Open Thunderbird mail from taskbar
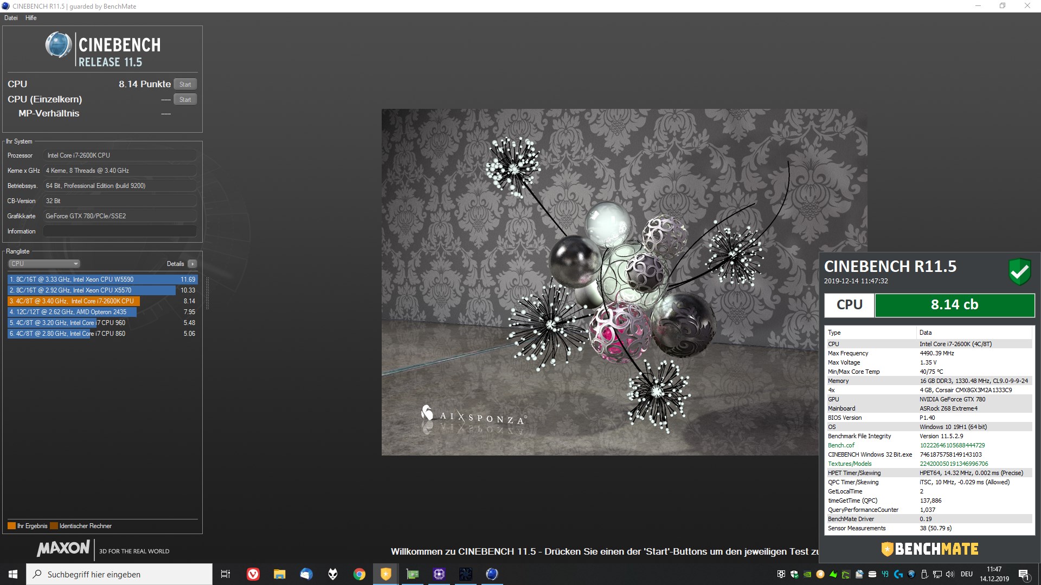The width and height of the screenshot is (1041, 585). click(306, 574)
